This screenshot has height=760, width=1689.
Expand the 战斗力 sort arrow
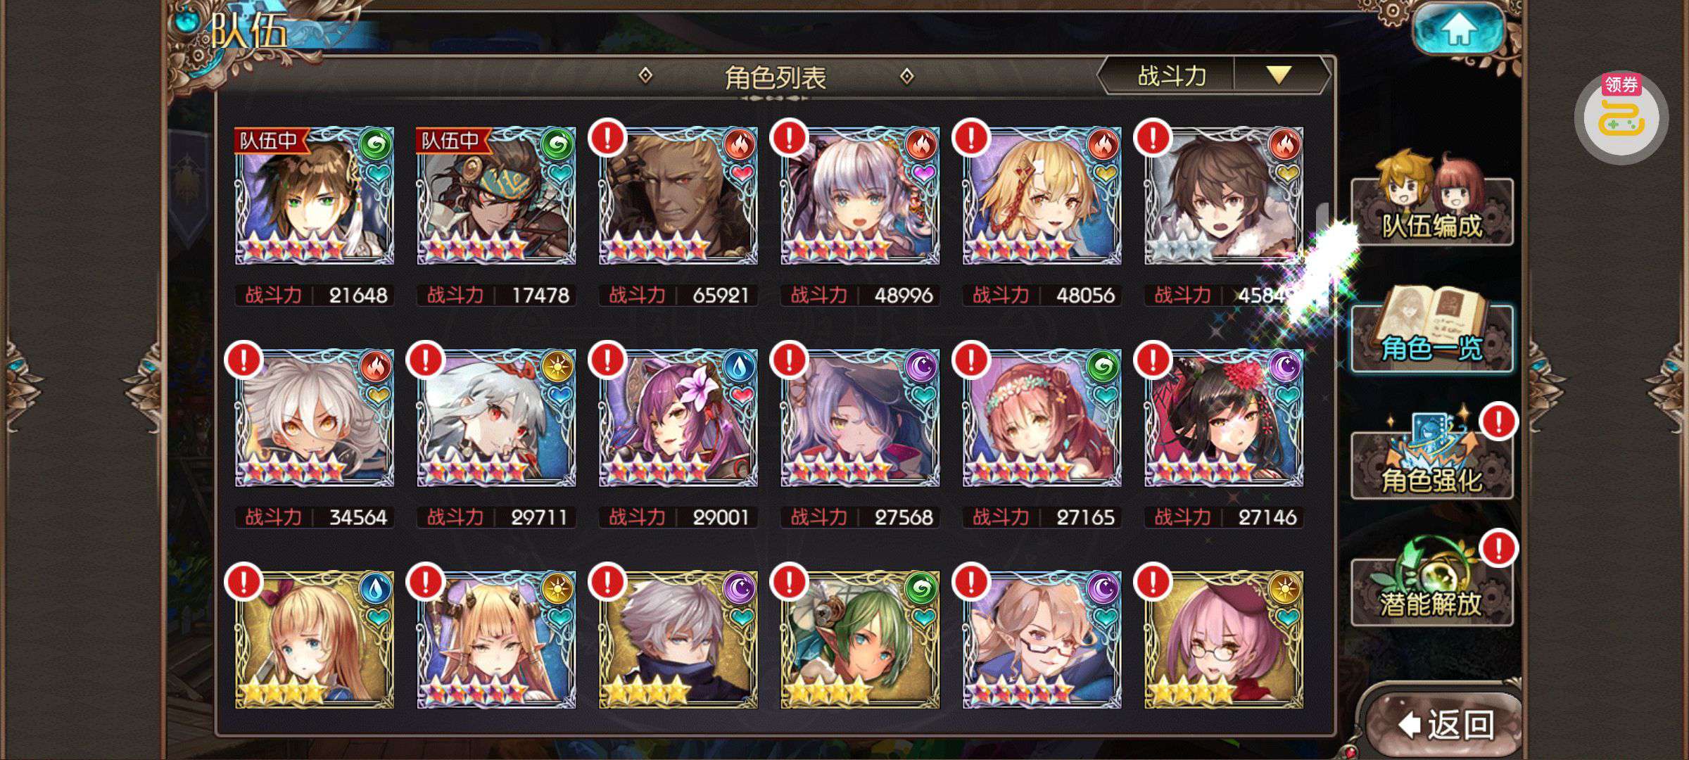click(x=1279, y=75)
